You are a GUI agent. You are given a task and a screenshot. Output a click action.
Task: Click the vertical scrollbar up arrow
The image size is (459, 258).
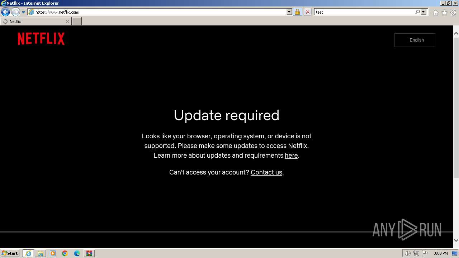pyautogui.click(x=456, y=34)
